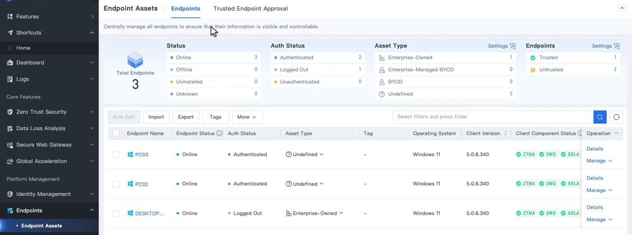Switch to the Endpoints tab
Viewport: 632px width, 235px height.
click(185, 8)
